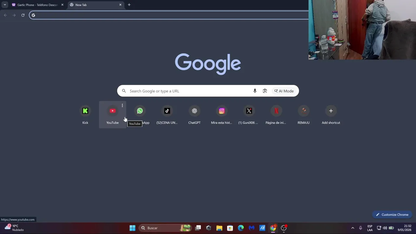Screen dimensions: 416x234
Task: Click the Customize Chrome button
Action: pos(392,214)
